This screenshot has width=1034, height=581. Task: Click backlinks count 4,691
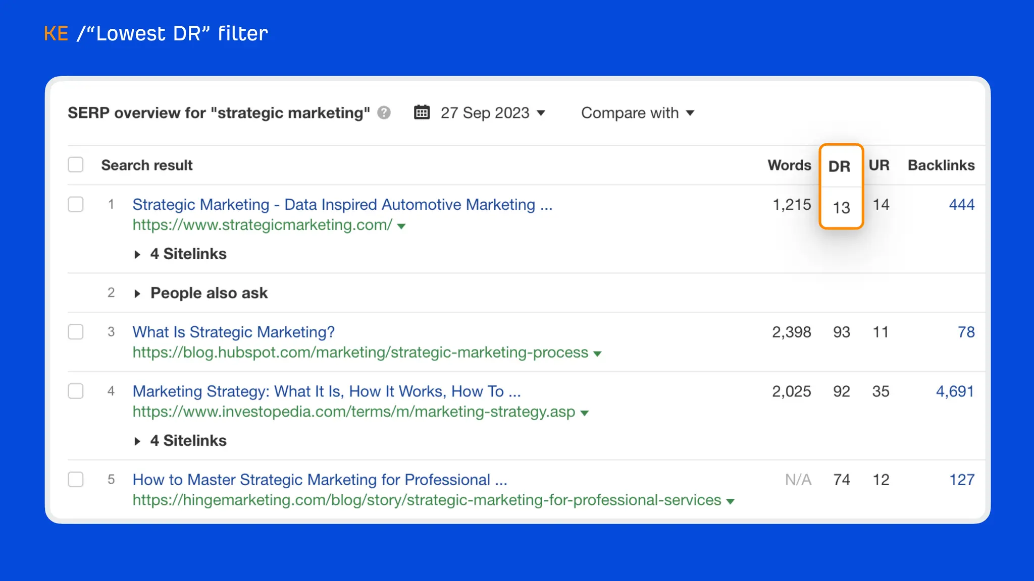coord(955,391)
